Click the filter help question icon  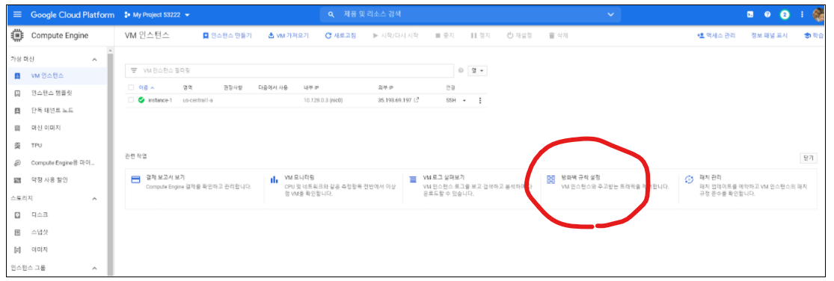[x=461, y=71]
